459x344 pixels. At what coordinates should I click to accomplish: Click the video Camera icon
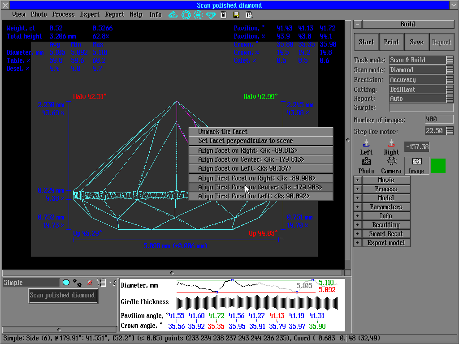pyautogui.click(x=391, y=162)
